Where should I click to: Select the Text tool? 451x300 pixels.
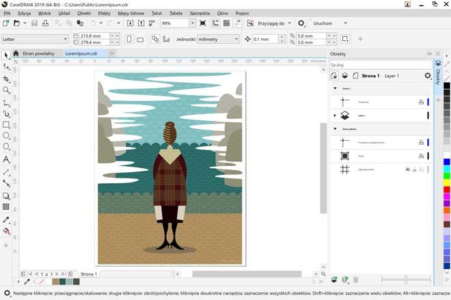point(6,159)
